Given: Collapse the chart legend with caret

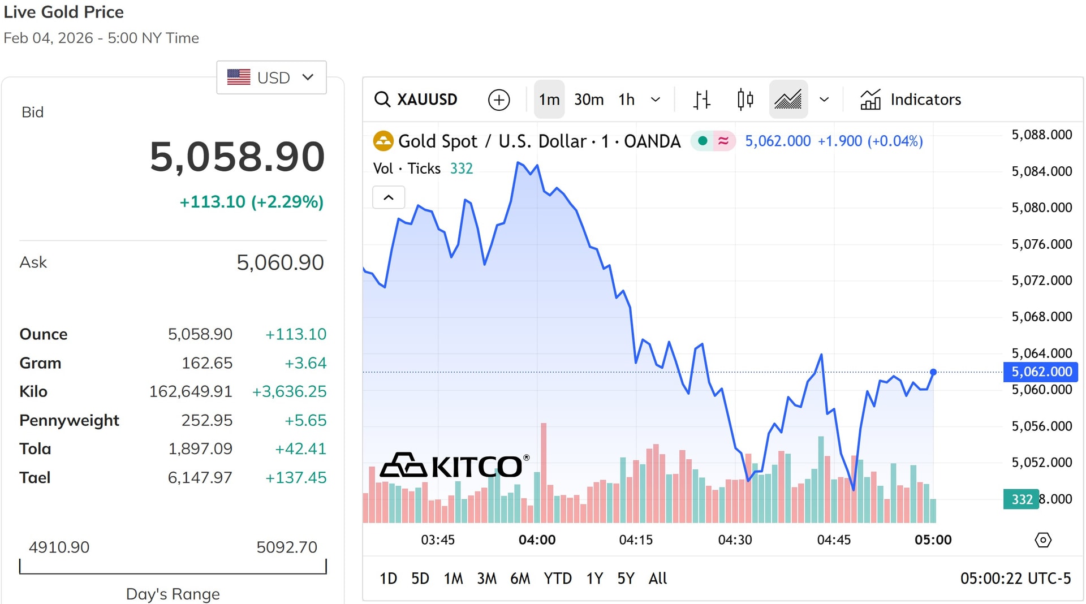Looking at the screenshot, I should tap(389, 197).
